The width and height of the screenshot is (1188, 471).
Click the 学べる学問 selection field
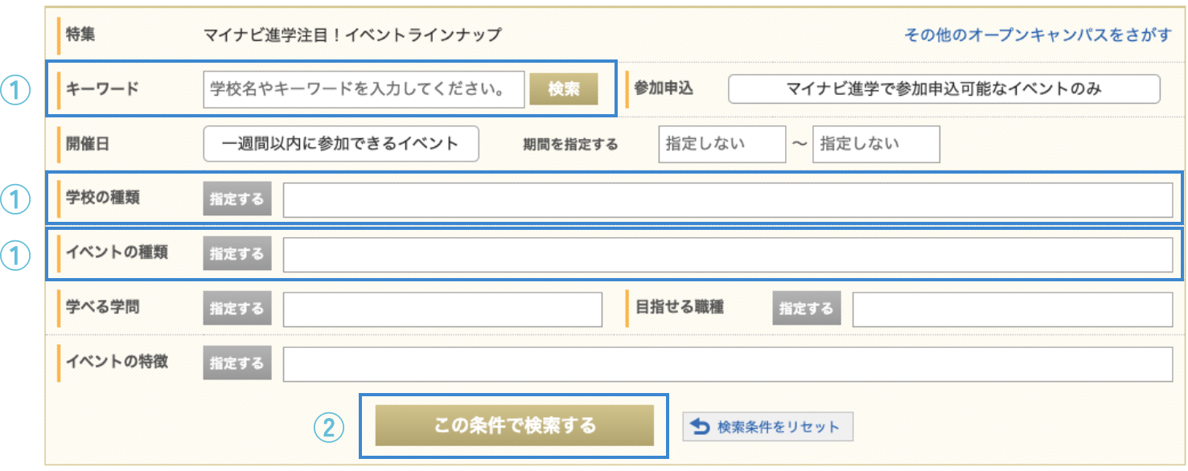tap(442, 309)
